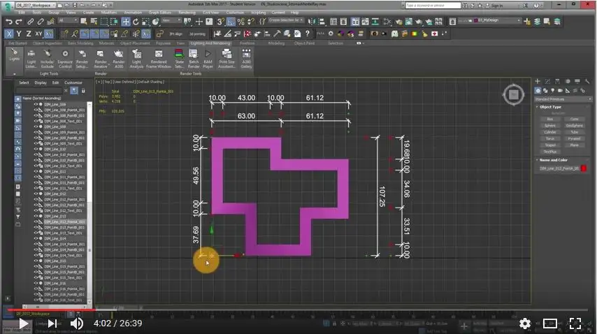
Task: Switch to the Object Placement ribbon tab
Action: point(135,43)
